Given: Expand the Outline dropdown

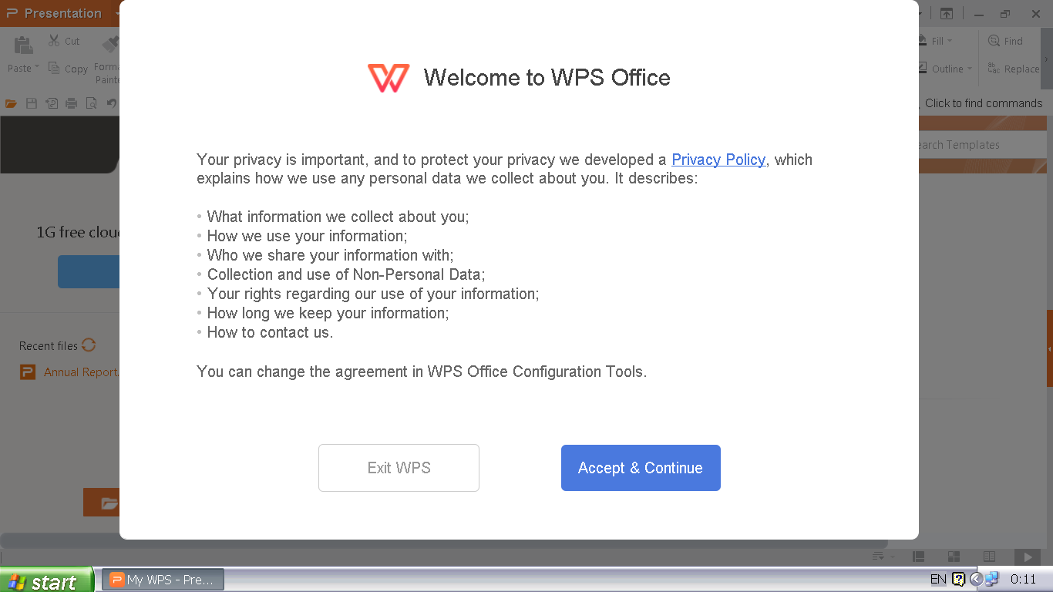Looking at the screenshot, I should pyautogui.click(x=945, y=68).
